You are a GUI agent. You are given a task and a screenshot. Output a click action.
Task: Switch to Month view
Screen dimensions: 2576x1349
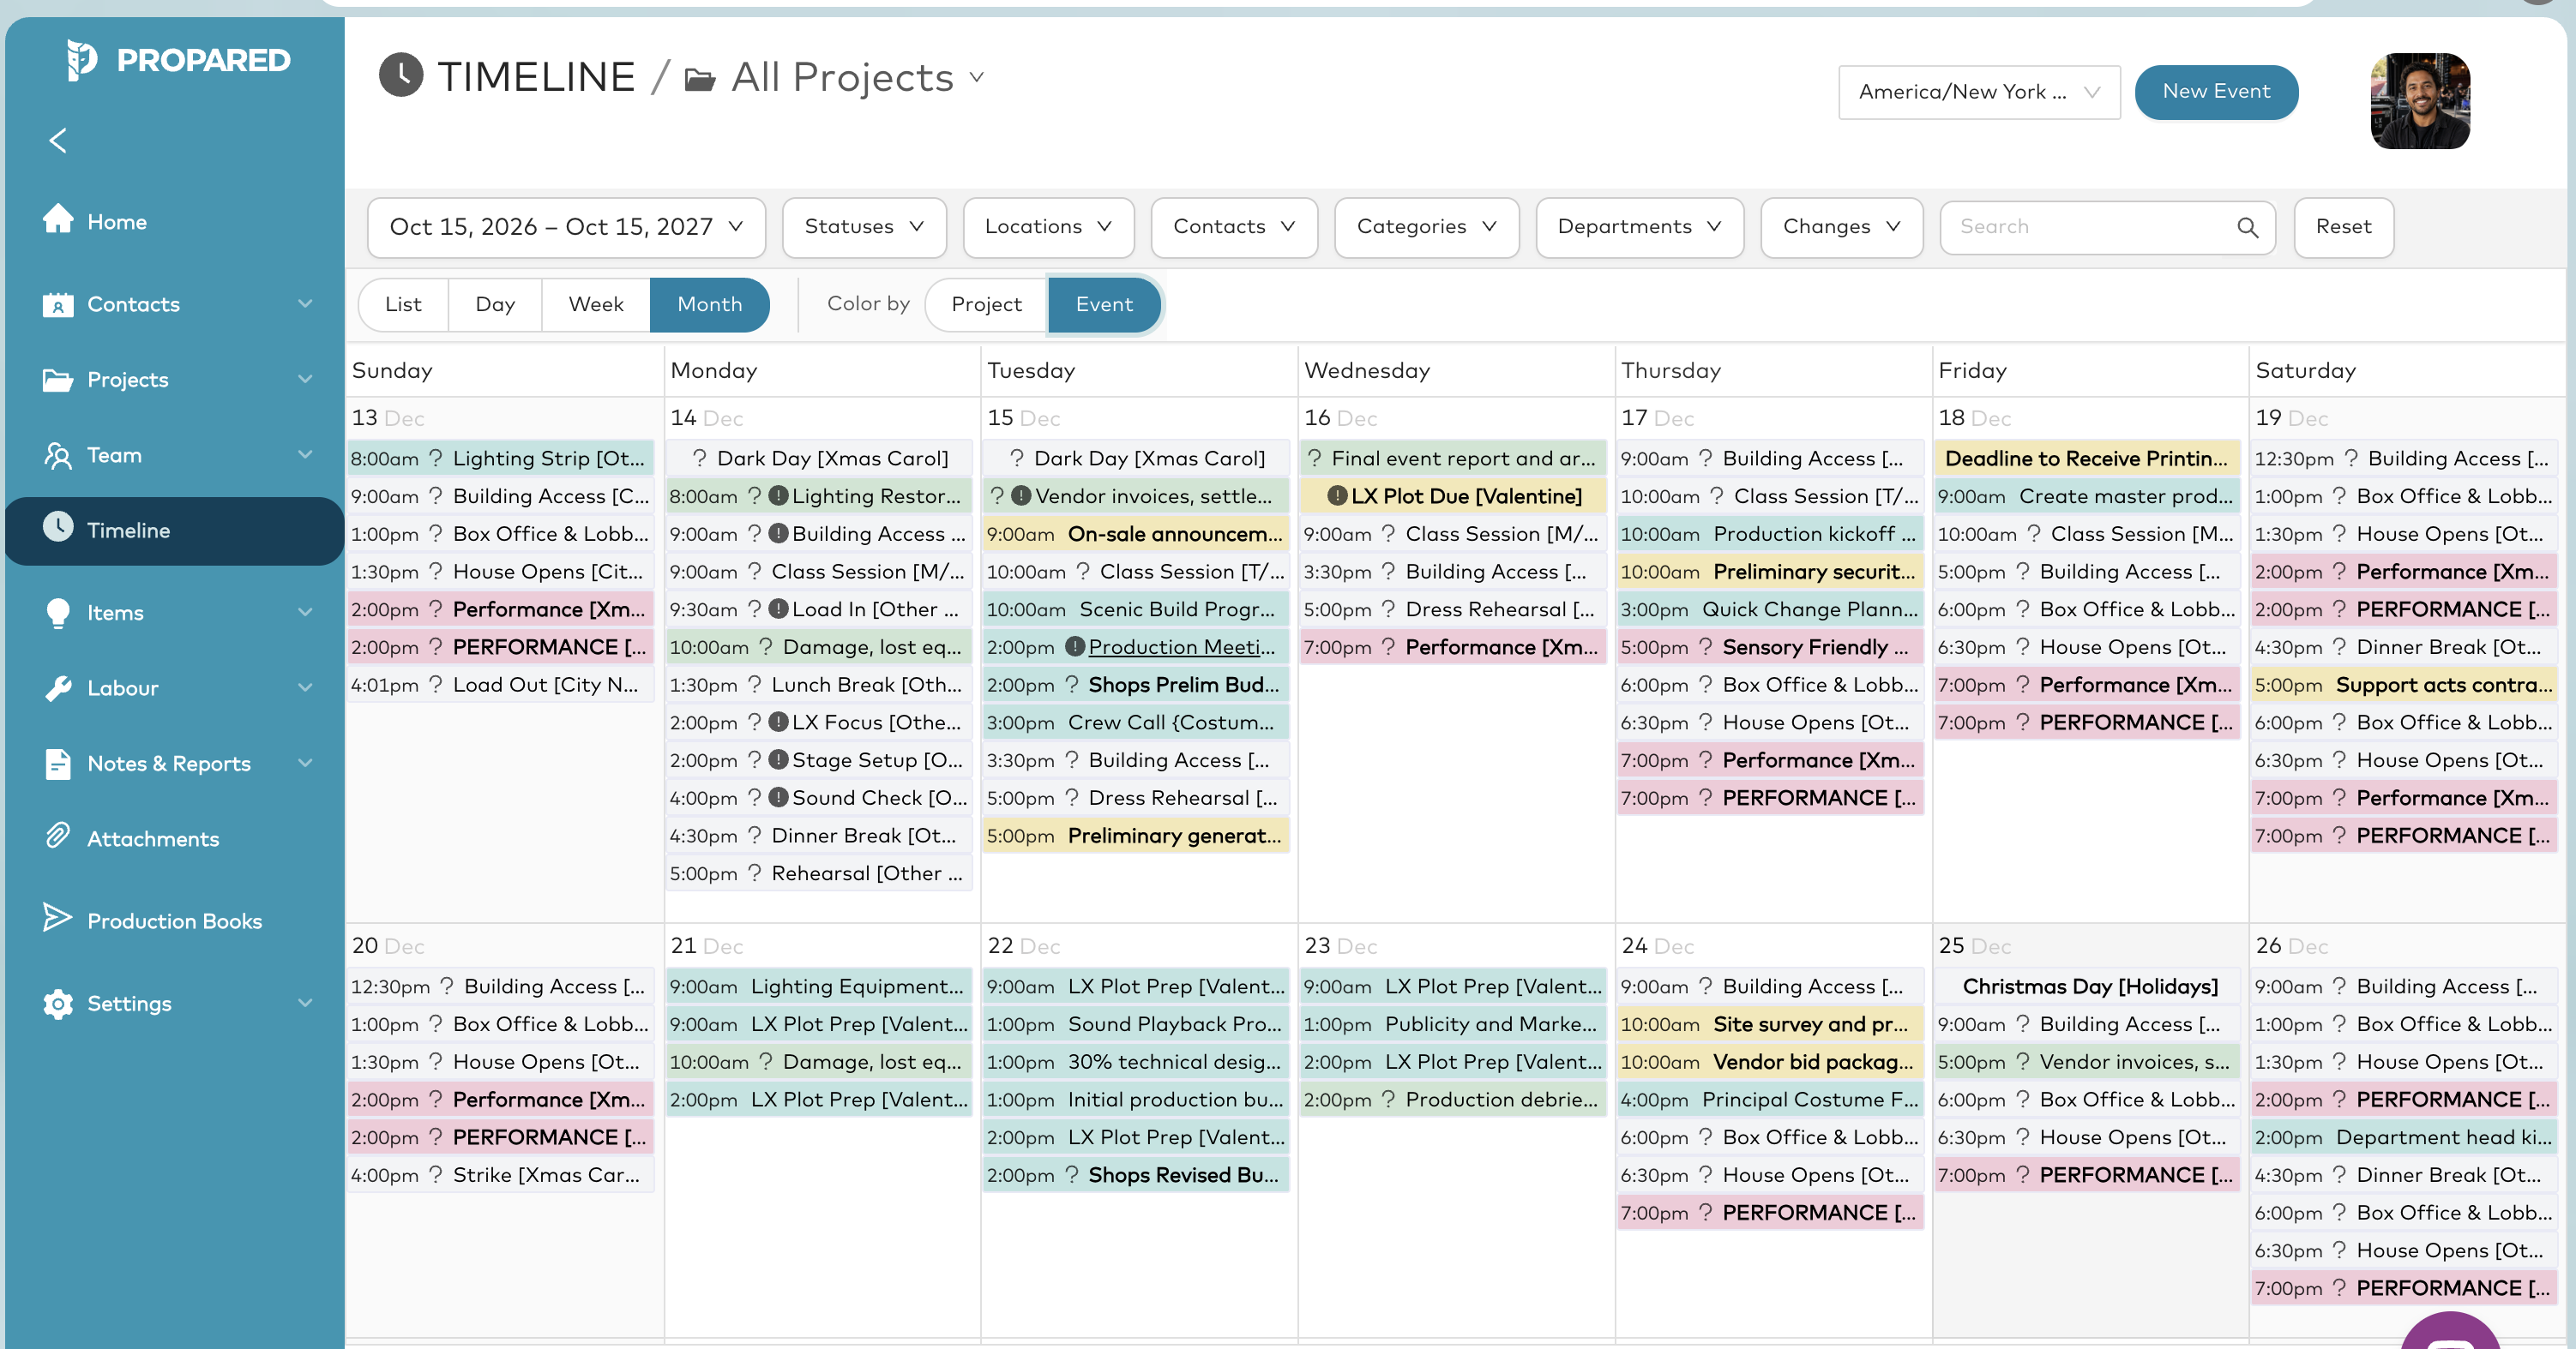point(709,303)
